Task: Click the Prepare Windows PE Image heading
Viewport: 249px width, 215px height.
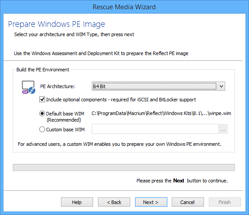Action: [57, 24]
